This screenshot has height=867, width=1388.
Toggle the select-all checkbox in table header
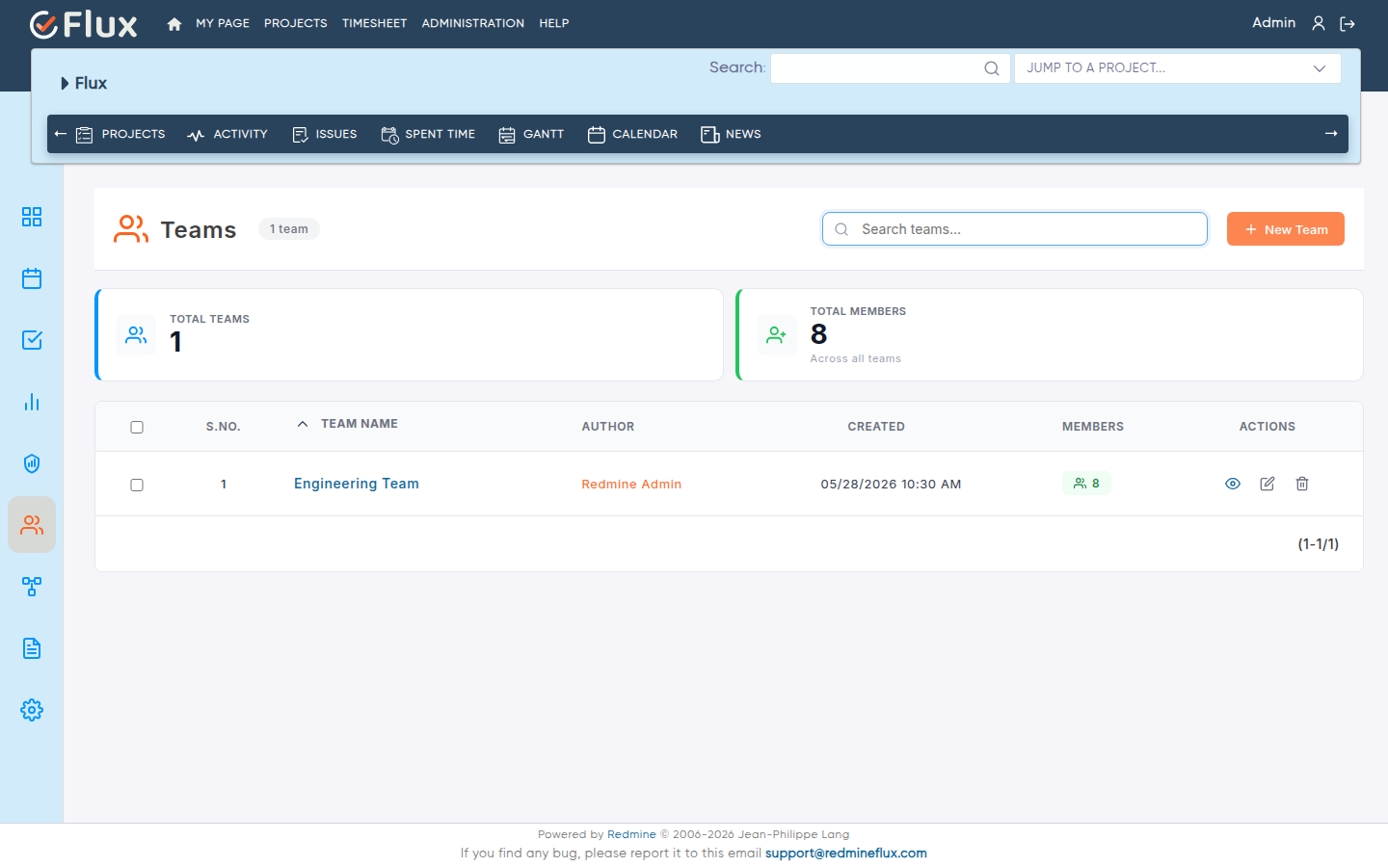coord(137,427)
